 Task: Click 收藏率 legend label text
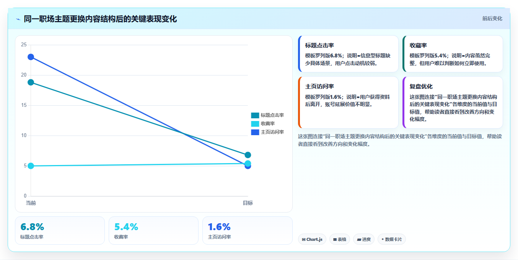coord(268,124)
